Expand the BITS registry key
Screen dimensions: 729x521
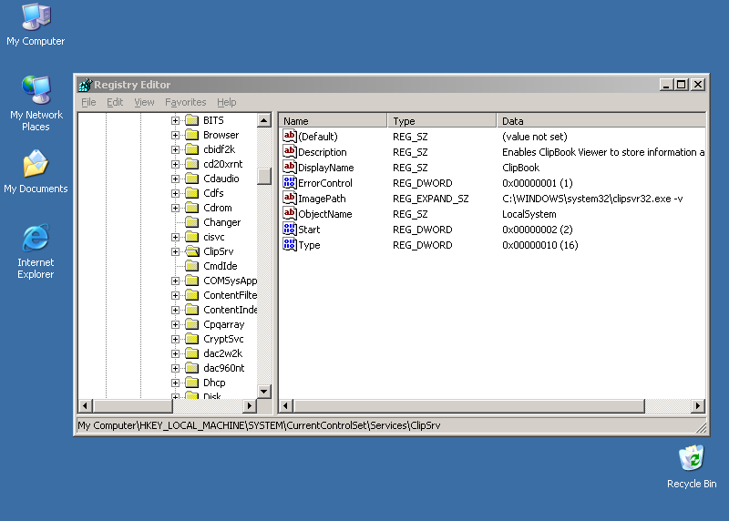(x=175, y=121)
